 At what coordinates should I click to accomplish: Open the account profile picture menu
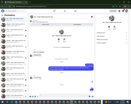click(x=127, y=11)
